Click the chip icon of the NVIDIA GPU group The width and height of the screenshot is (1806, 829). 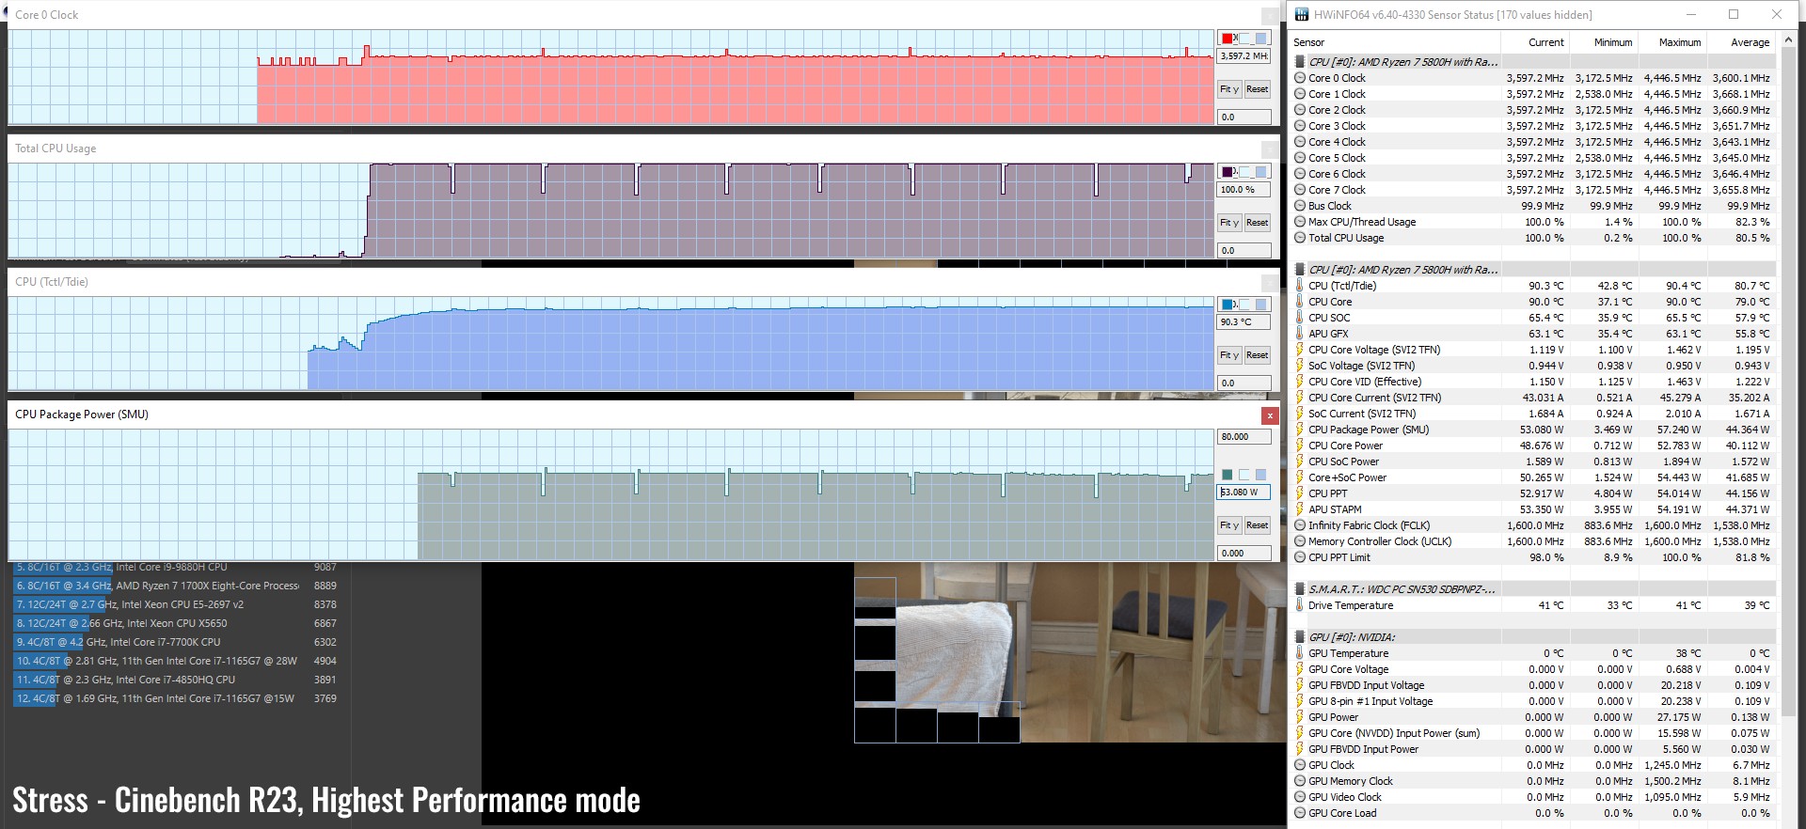coord(1300,637)
